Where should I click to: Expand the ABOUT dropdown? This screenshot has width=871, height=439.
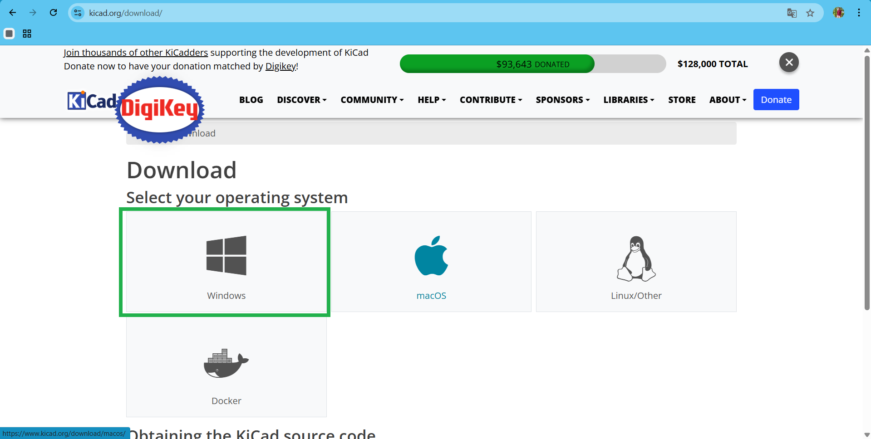coord(728,100)
